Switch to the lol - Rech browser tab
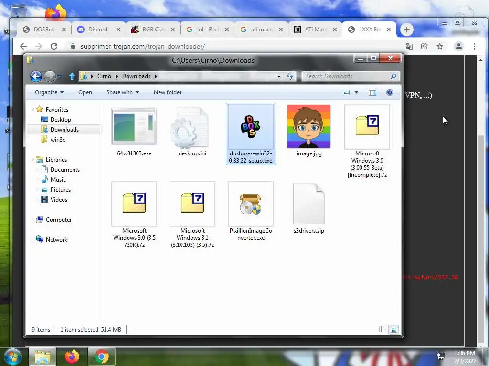 (207, 30)
